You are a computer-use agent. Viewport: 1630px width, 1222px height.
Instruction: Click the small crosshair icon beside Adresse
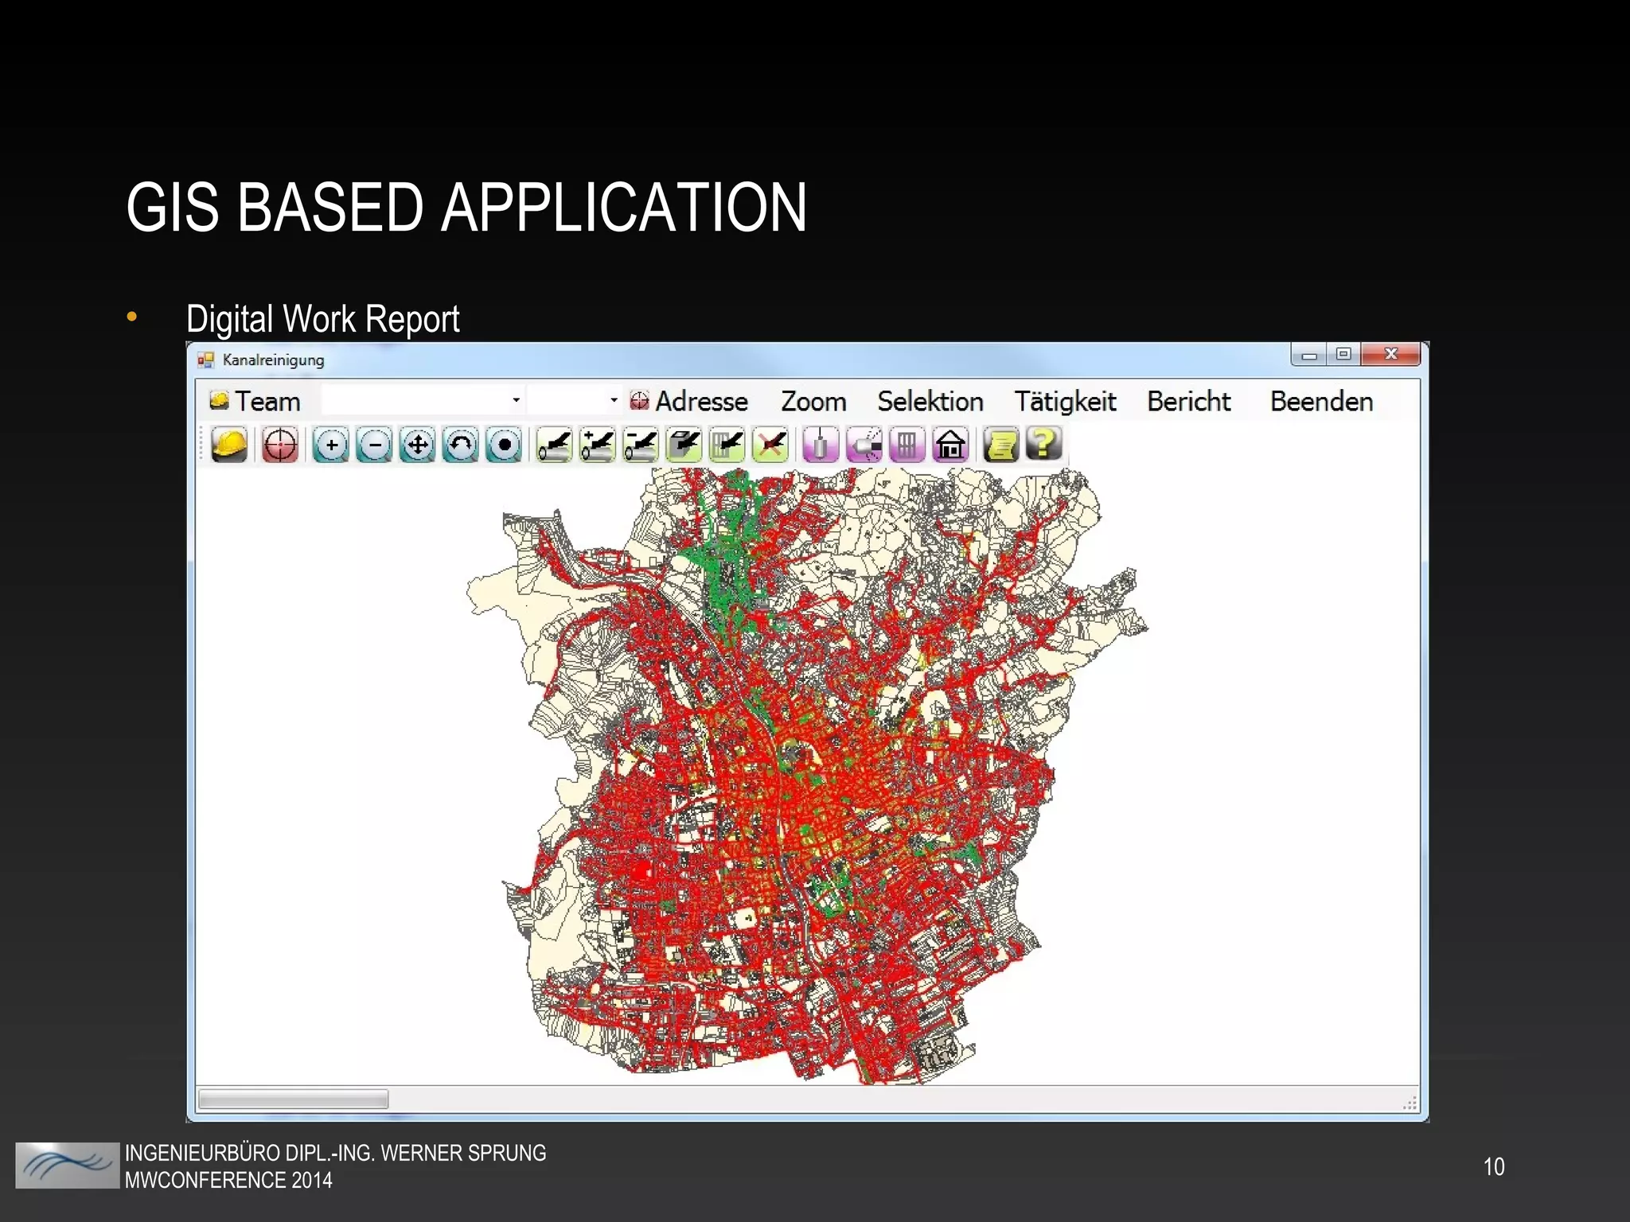coord(640,400)
